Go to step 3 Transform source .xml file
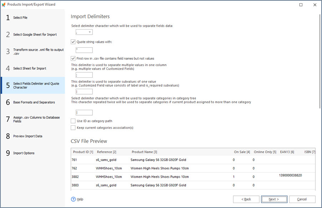Image resolution: width=322 pixels, height=208 pixels. (33, 51)
